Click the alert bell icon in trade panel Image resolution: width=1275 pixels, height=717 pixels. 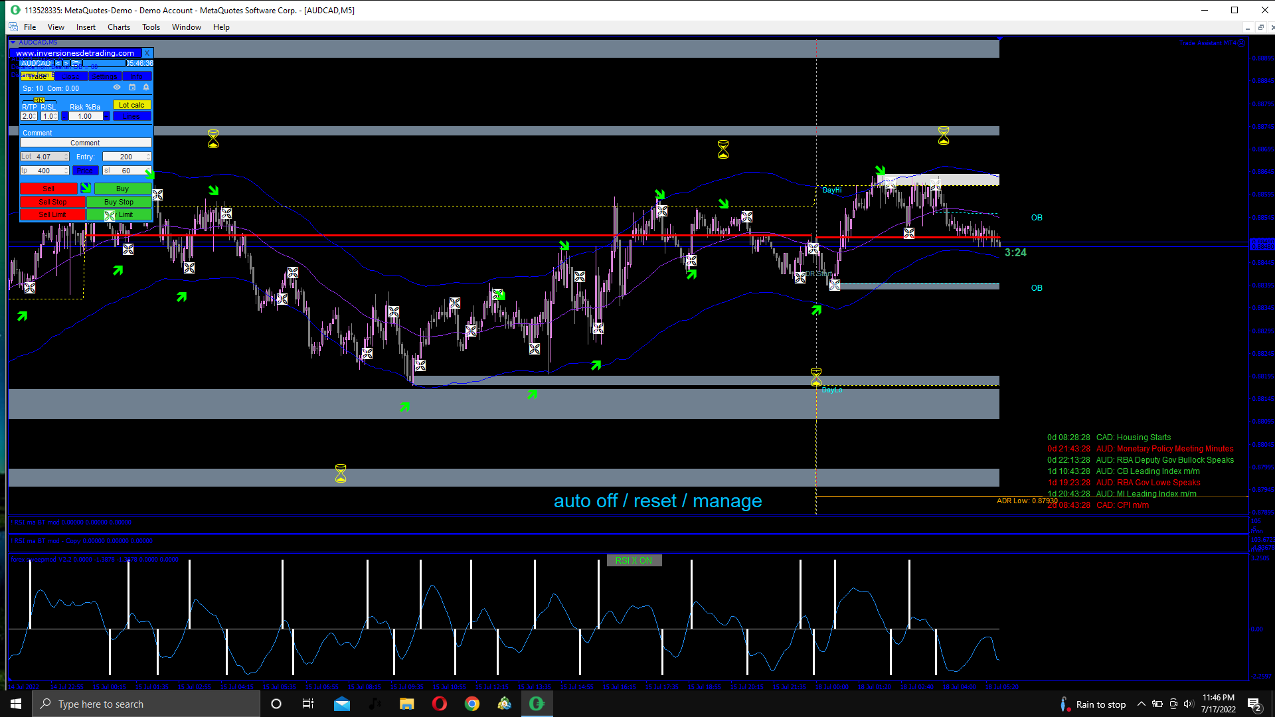coord(146,87)
